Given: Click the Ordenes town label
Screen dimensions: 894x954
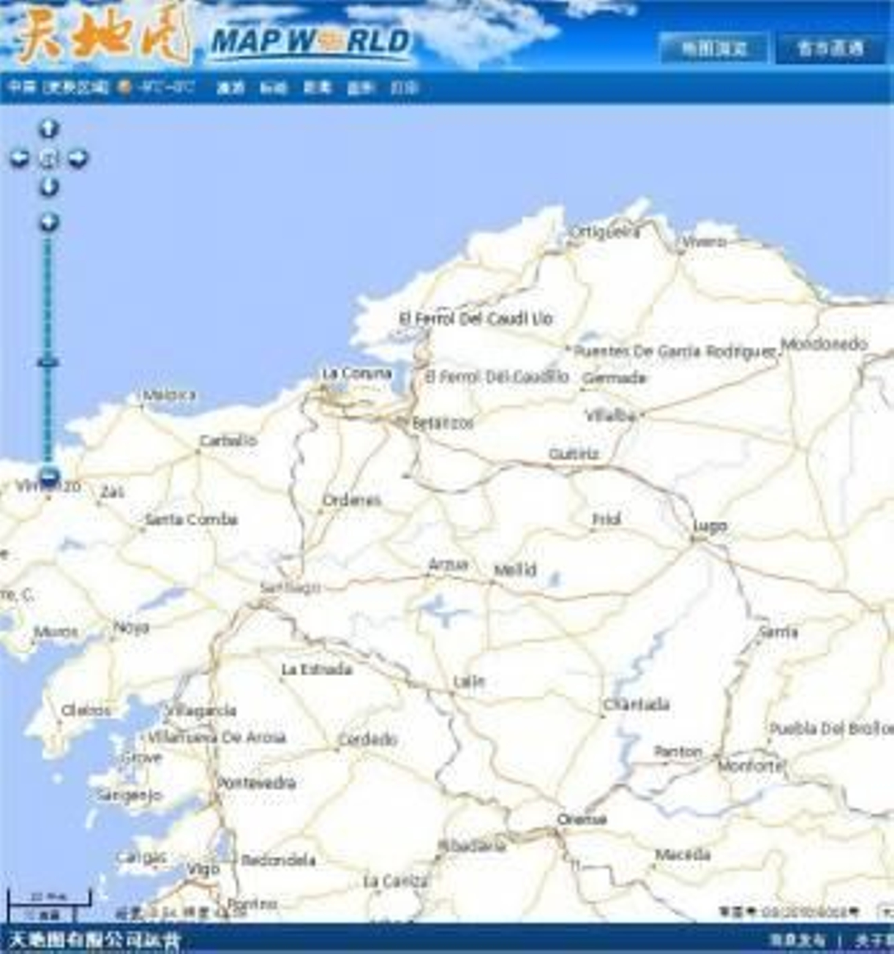Looking at the screenshot, I should pos(352,500).
